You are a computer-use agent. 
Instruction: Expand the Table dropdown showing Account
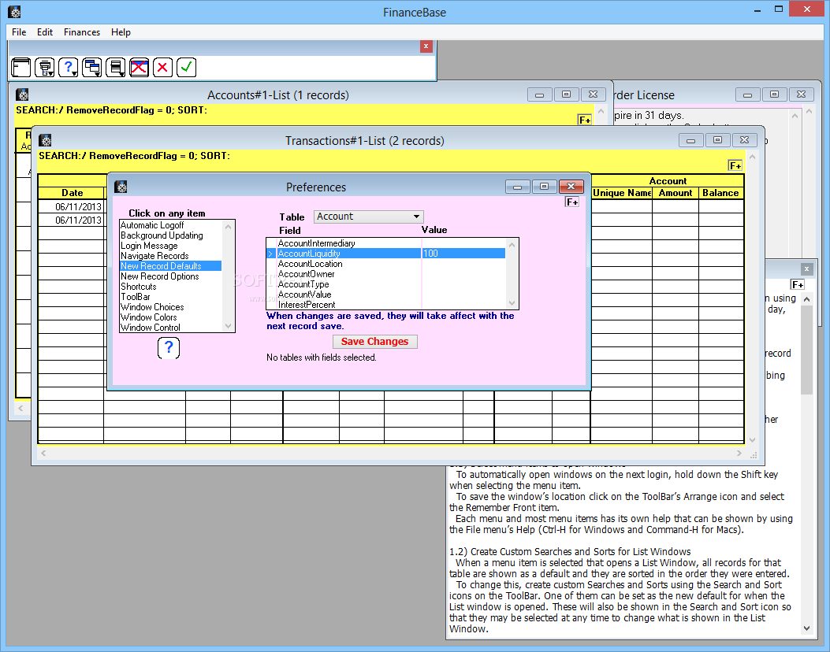point(369,217)
